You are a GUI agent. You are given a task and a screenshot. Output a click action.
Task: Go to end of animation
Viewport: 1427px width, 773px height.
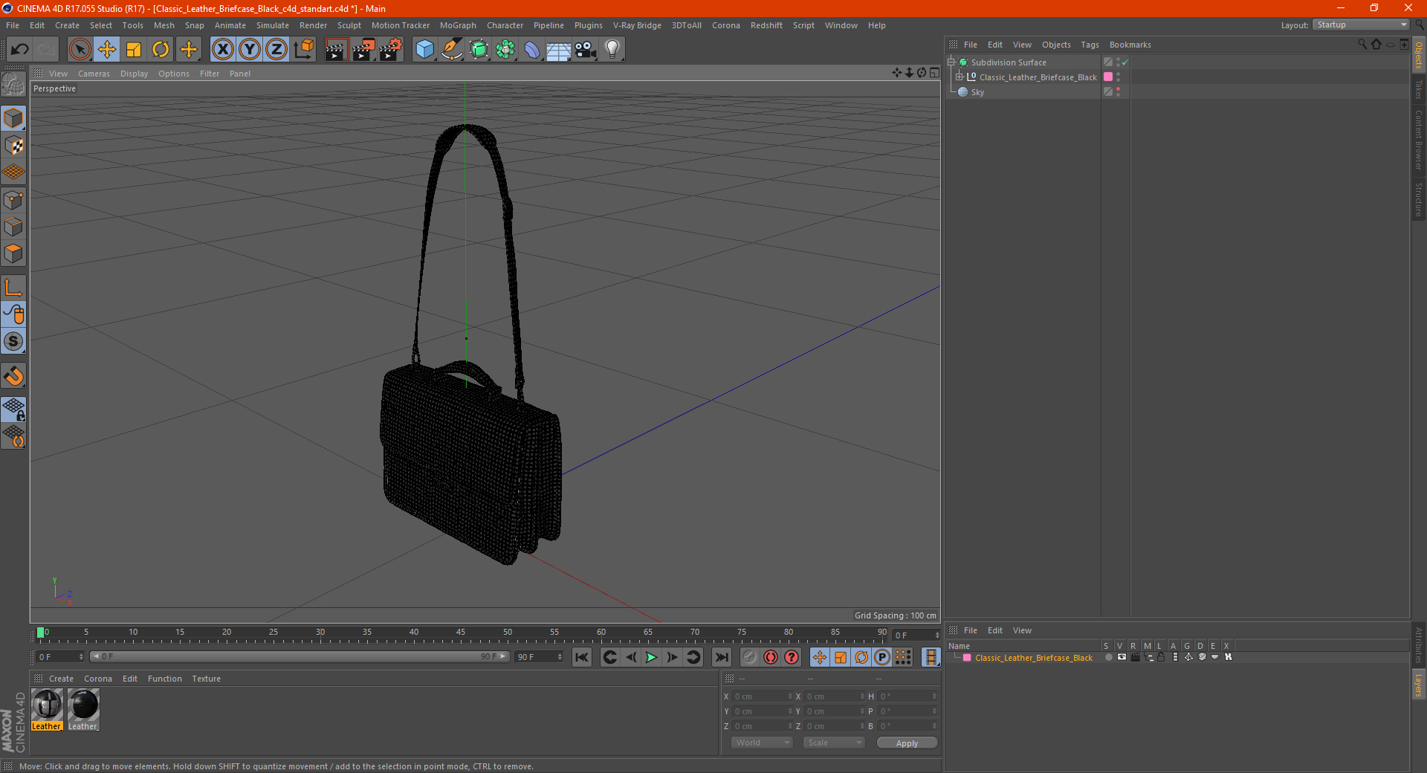coord(721,657)
